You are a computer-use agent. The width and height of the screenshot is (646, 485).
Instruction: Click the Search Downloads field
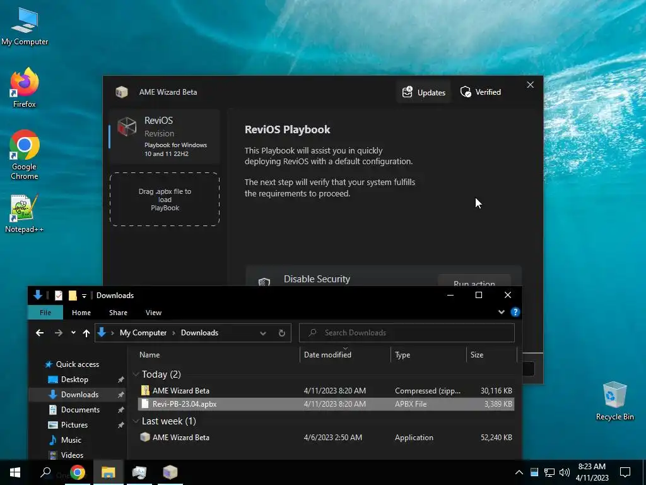(x=407, y=333)
